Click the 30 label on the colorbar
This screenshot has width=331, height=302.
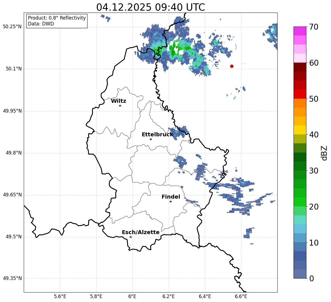point(314,171)
